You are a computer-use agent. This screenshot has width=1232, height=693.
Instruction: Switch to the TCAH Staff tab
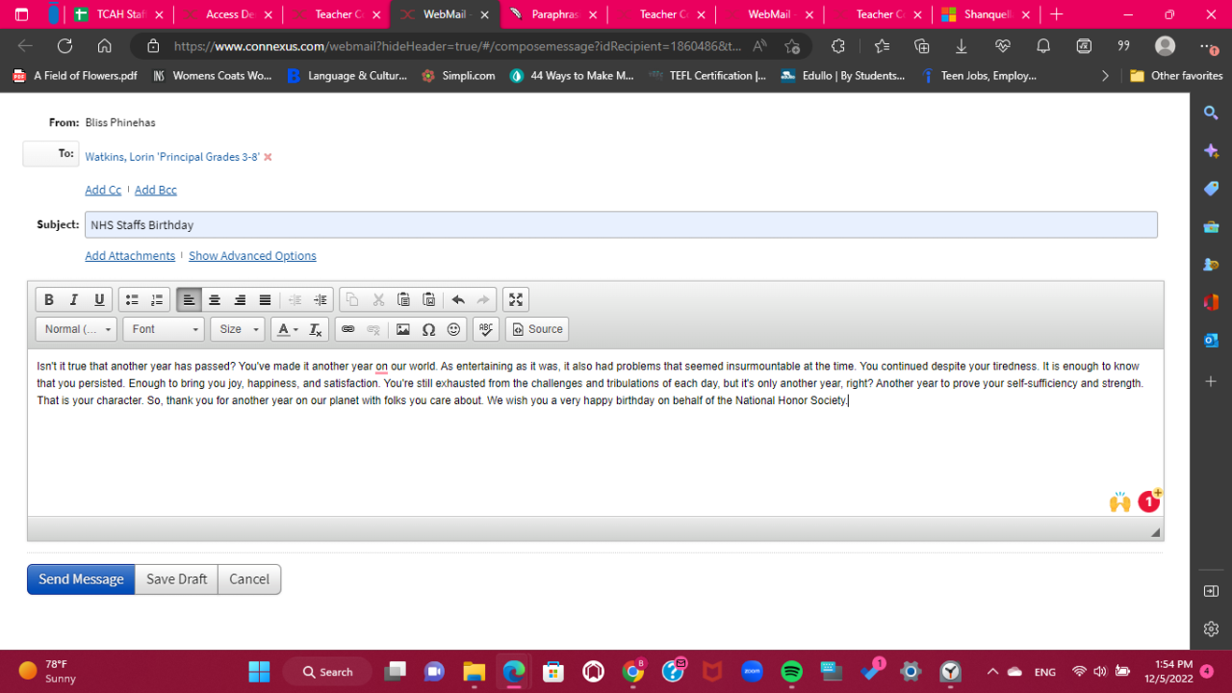click(x=120, y=14)
